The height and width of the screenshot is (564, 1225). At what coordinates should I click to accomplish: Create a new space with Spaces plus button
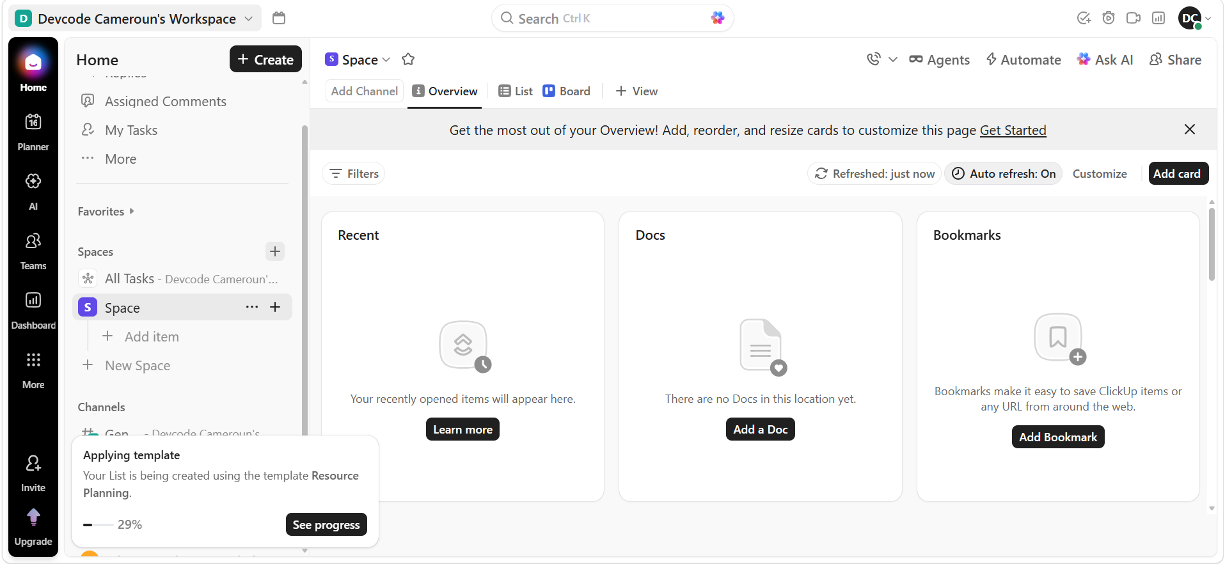275,251
